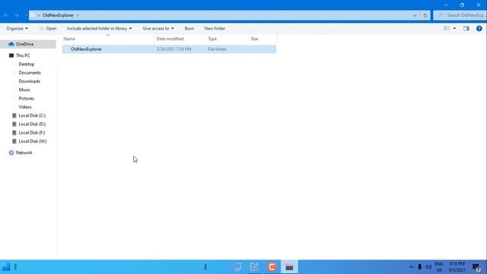Open Videos in navigation pane
This screenshot has width=487, height=274.
click(x=25, y=107)
